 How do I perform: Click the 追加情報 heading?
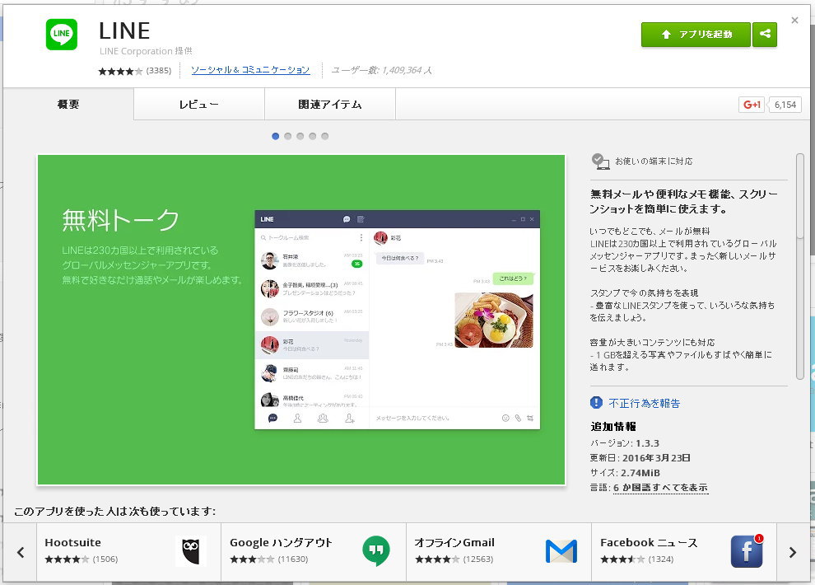(613, 427)
